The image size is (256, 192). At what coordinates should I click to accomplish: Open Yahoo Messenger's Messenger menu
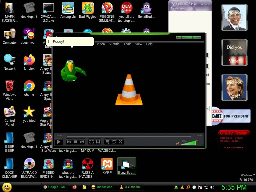coord(177,8)
